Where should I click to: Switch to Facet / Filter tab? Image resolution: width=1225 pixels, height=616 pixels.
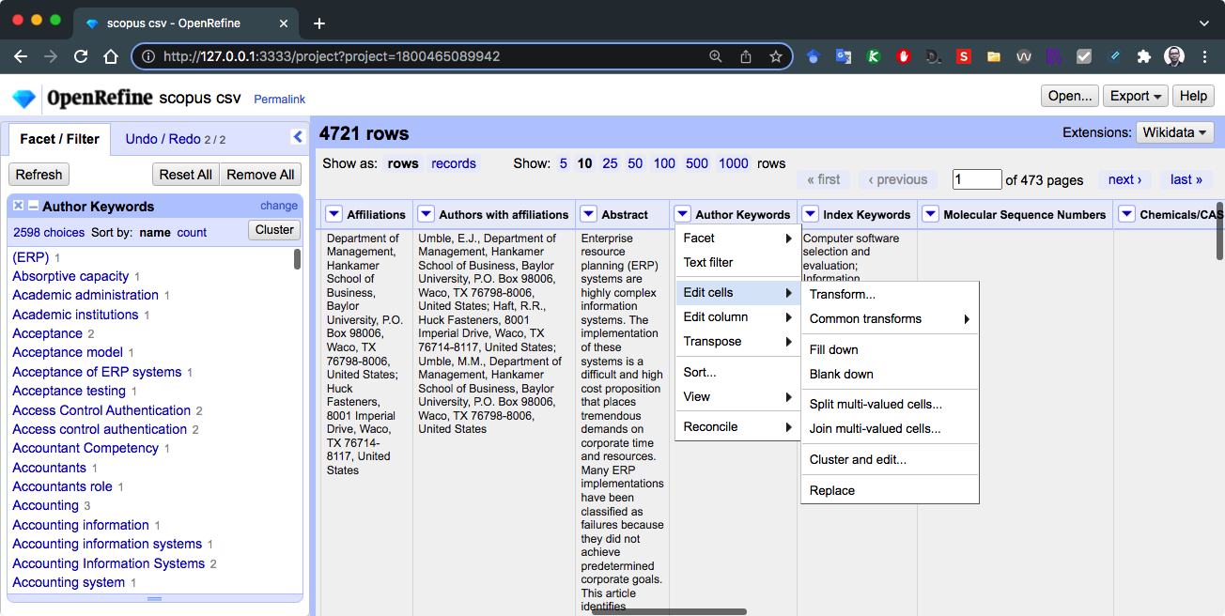coord(60,139)
